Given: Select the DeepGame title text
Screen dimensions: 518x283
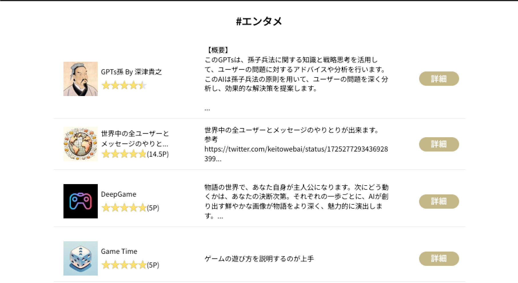Looking at the screenshot, I should (118, 194).
